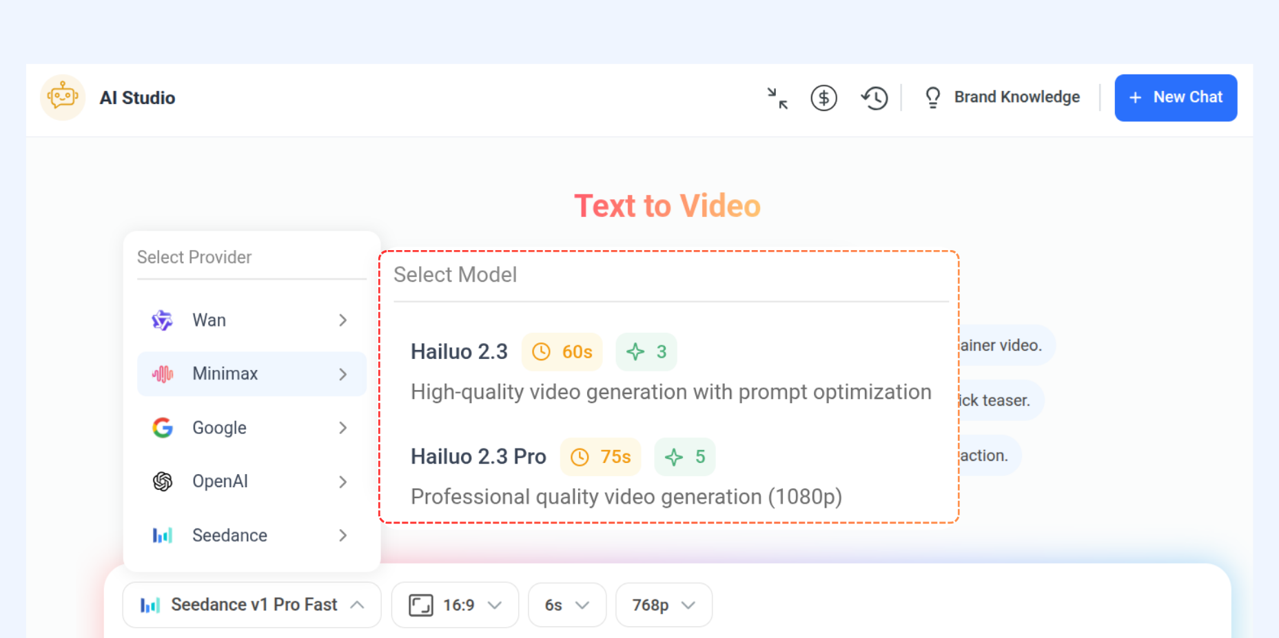
Task: Click the OpenAI provider logo
Action: pyautogui.click(x=163, y=482)
